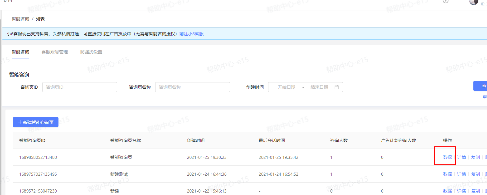This screenshot has height=195, width=487.
Task: Select page ID 1689757027135495
Action: (x=38, y=174)
